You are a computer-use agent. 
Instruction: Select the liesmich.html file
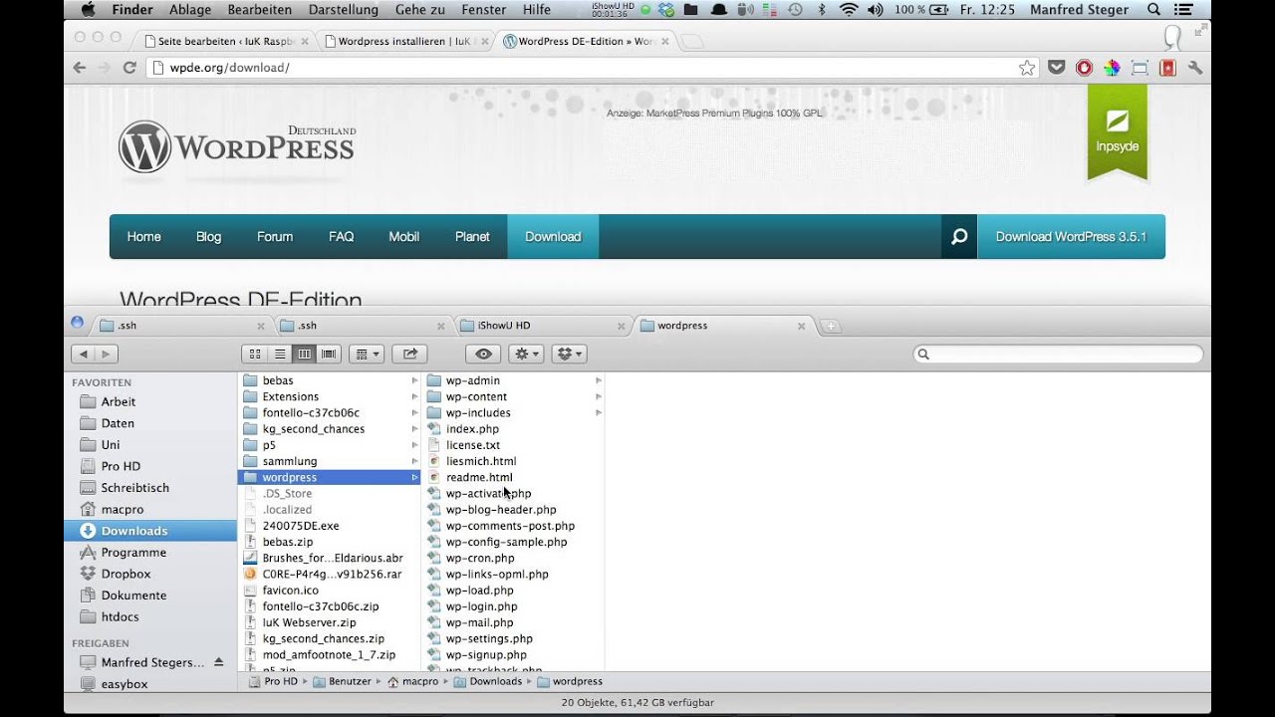tap(481, 461)
